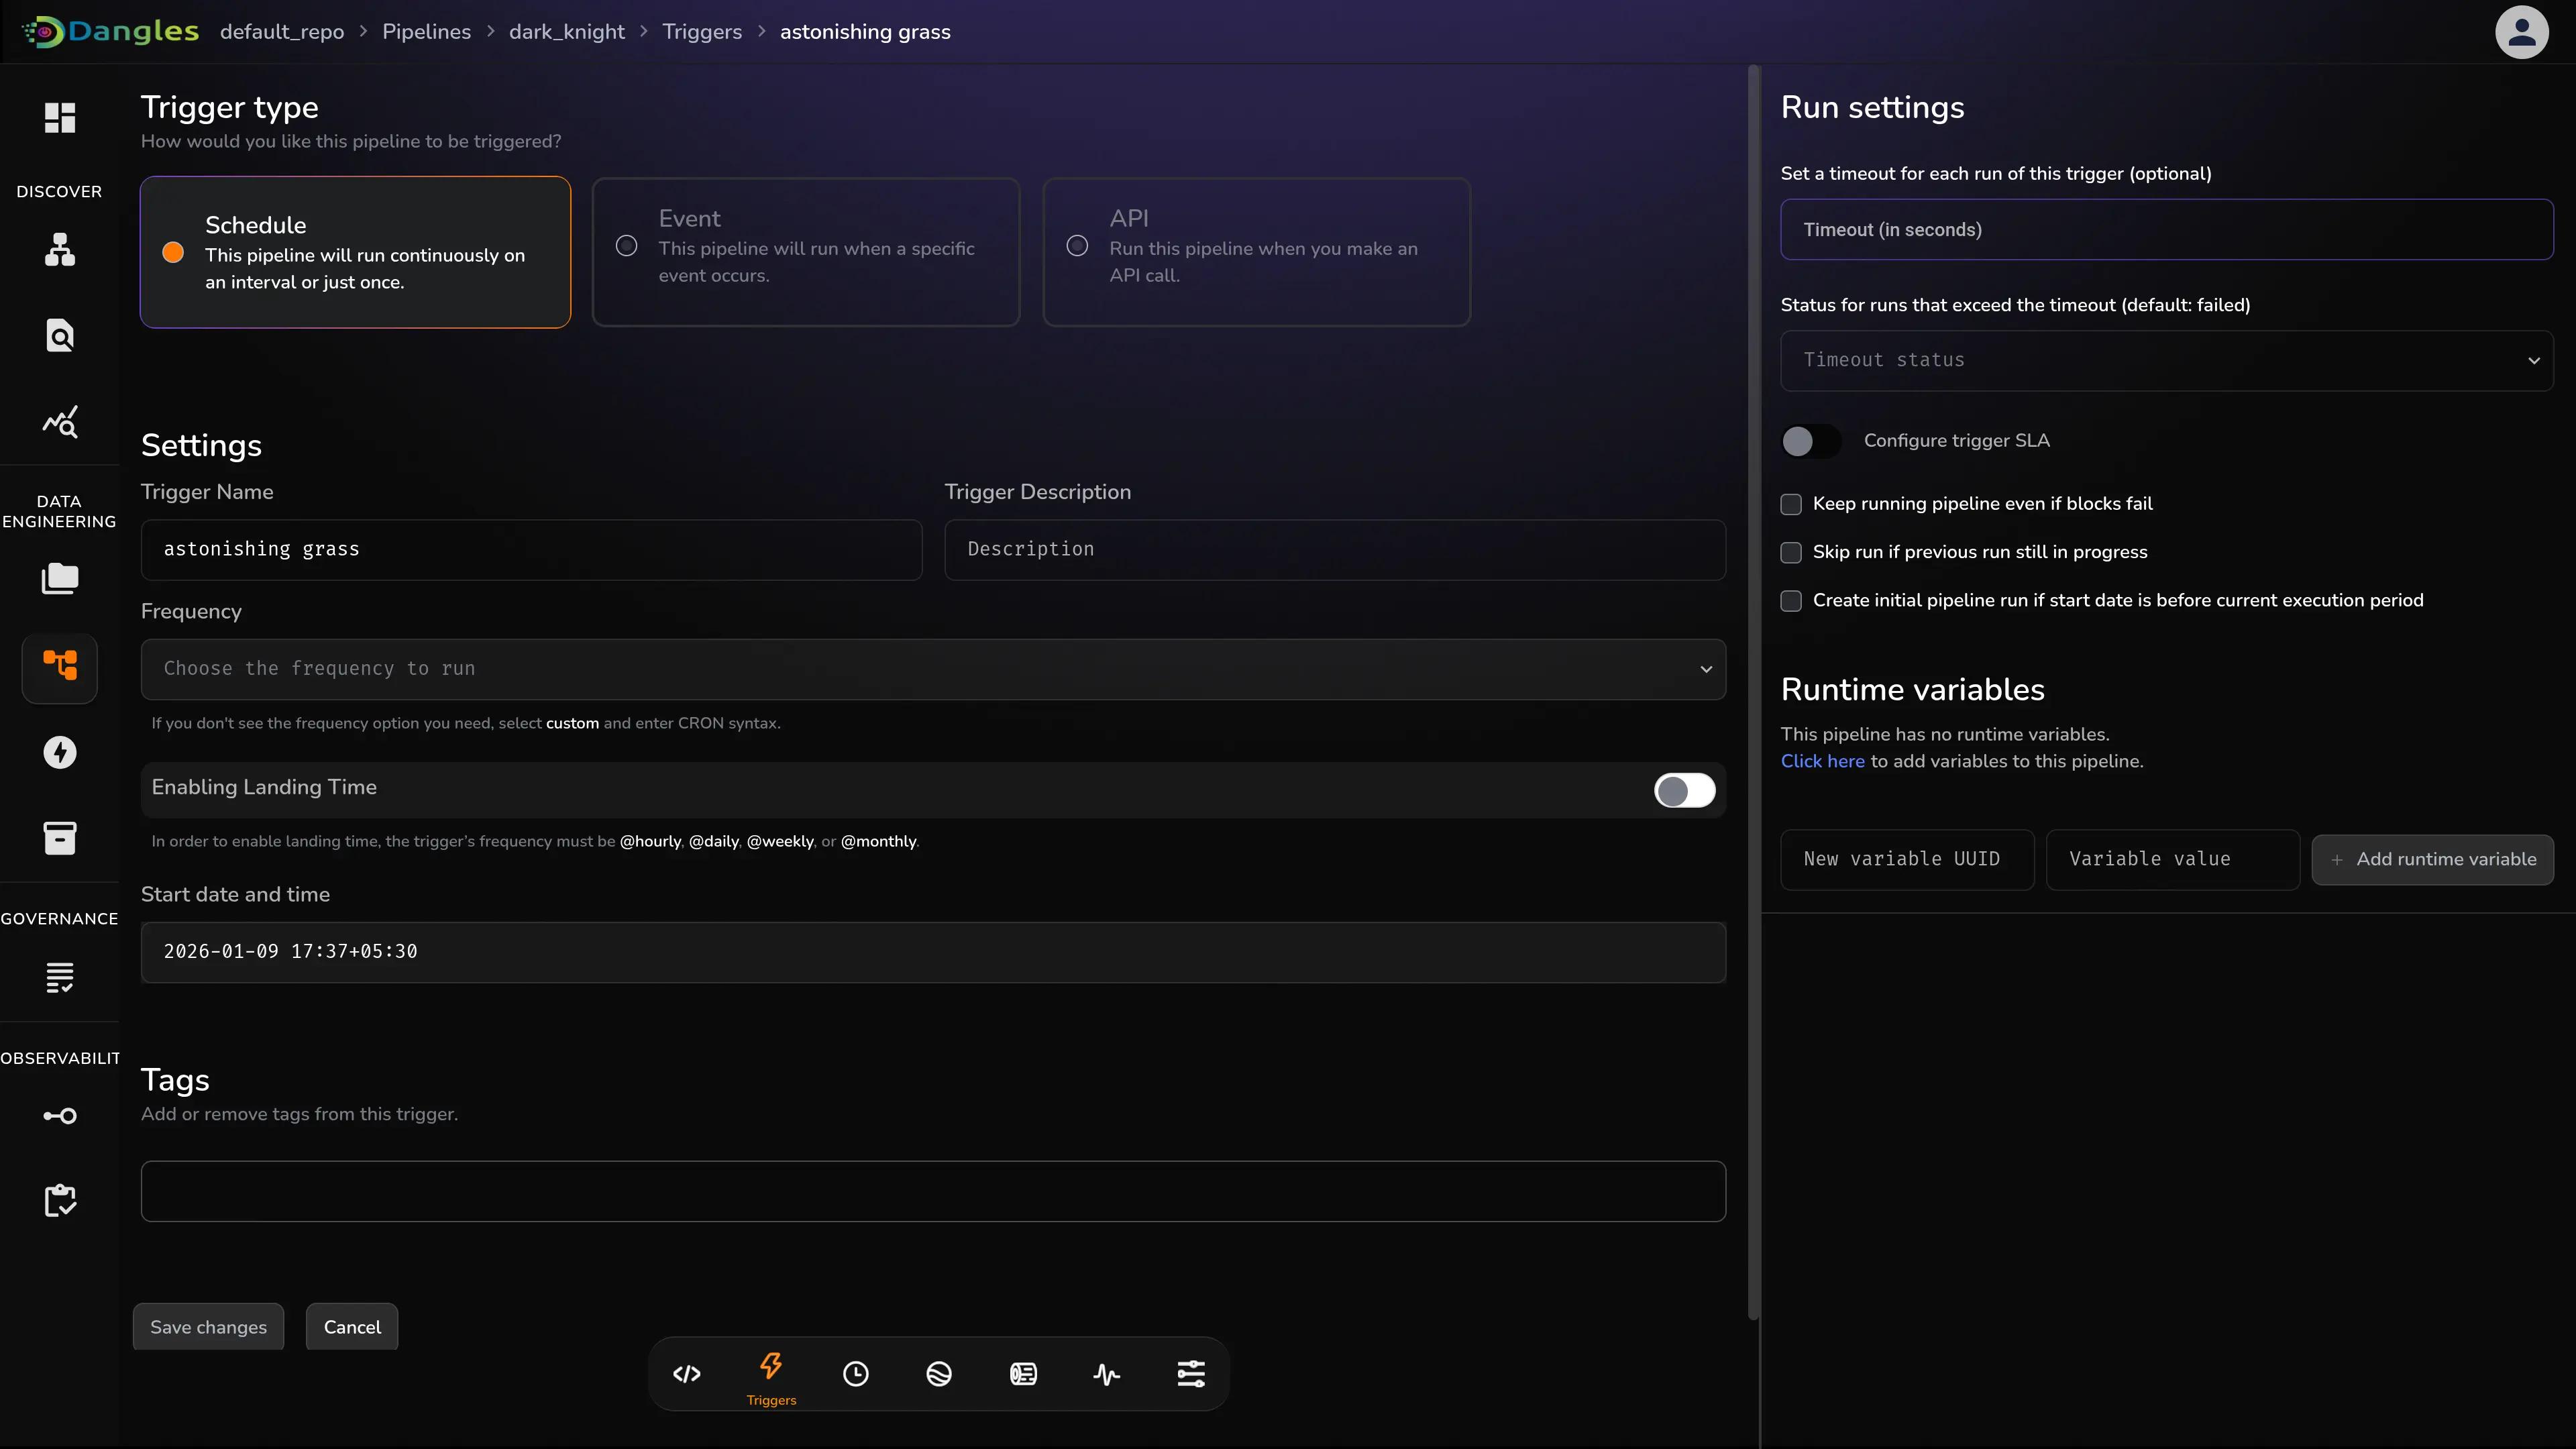The height and width of the screenshot is (1449, 2576).
Task: Check Skip run if previous run still in progress
Action: click(1791, 552)
